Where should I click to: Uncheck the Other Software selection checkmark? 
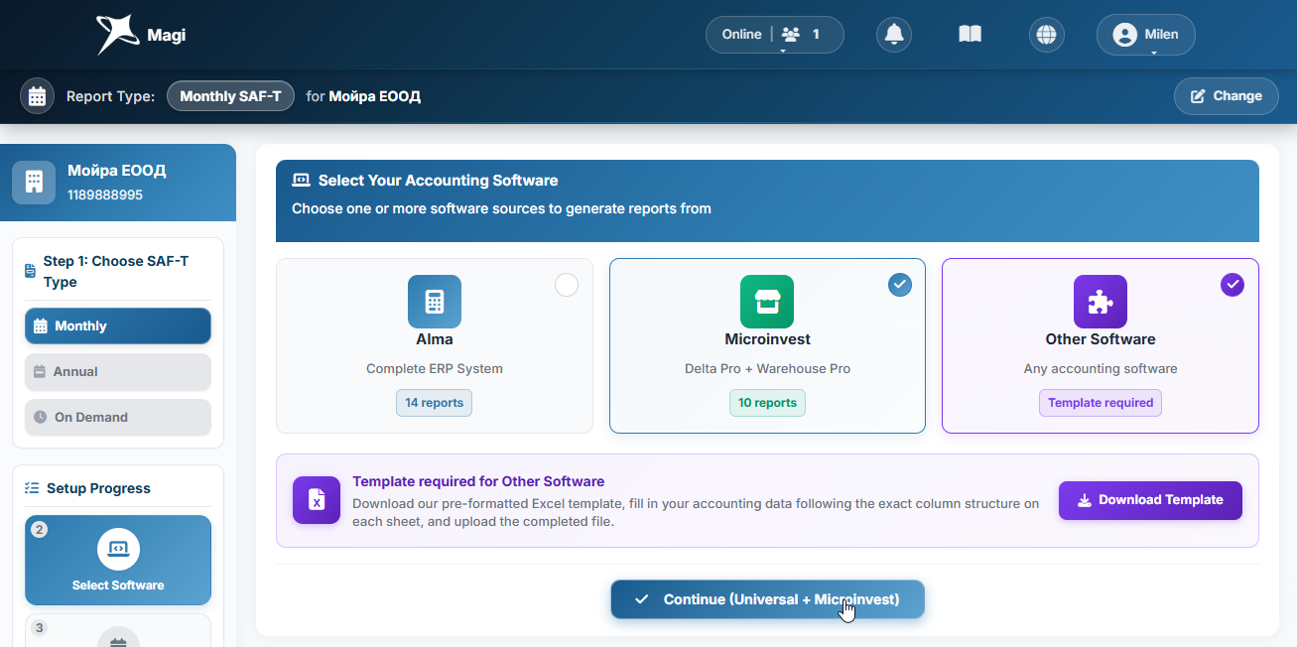point(1232,286)
